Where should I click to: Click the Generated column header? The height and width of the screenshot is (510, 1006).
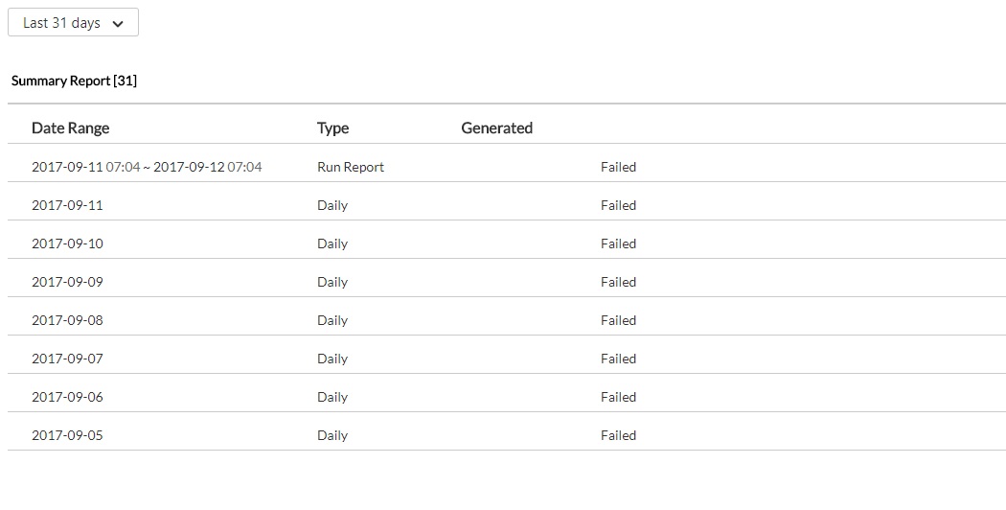[x=496, y=127]
